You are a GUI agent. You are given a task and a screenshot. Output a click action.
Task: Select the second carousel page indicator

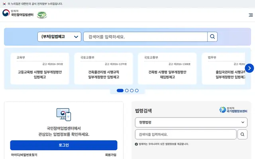127,91
